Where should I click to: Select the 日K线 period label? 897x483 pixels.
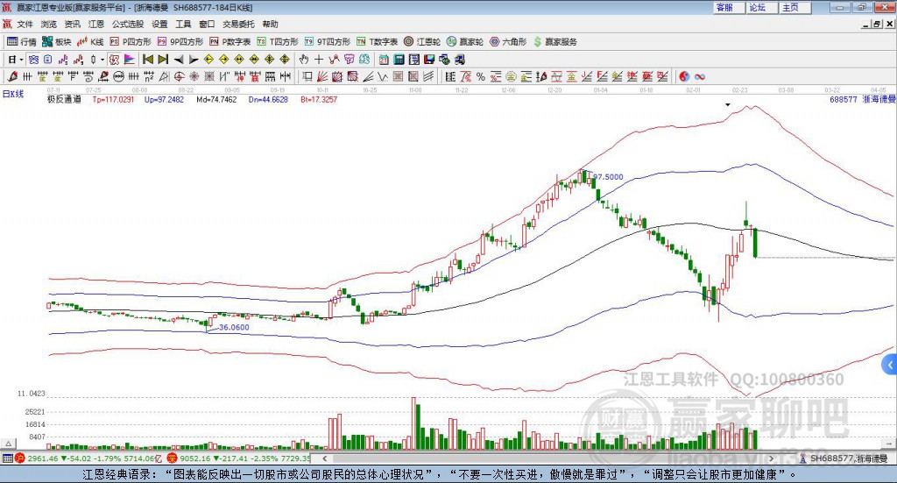coord(12,95)
